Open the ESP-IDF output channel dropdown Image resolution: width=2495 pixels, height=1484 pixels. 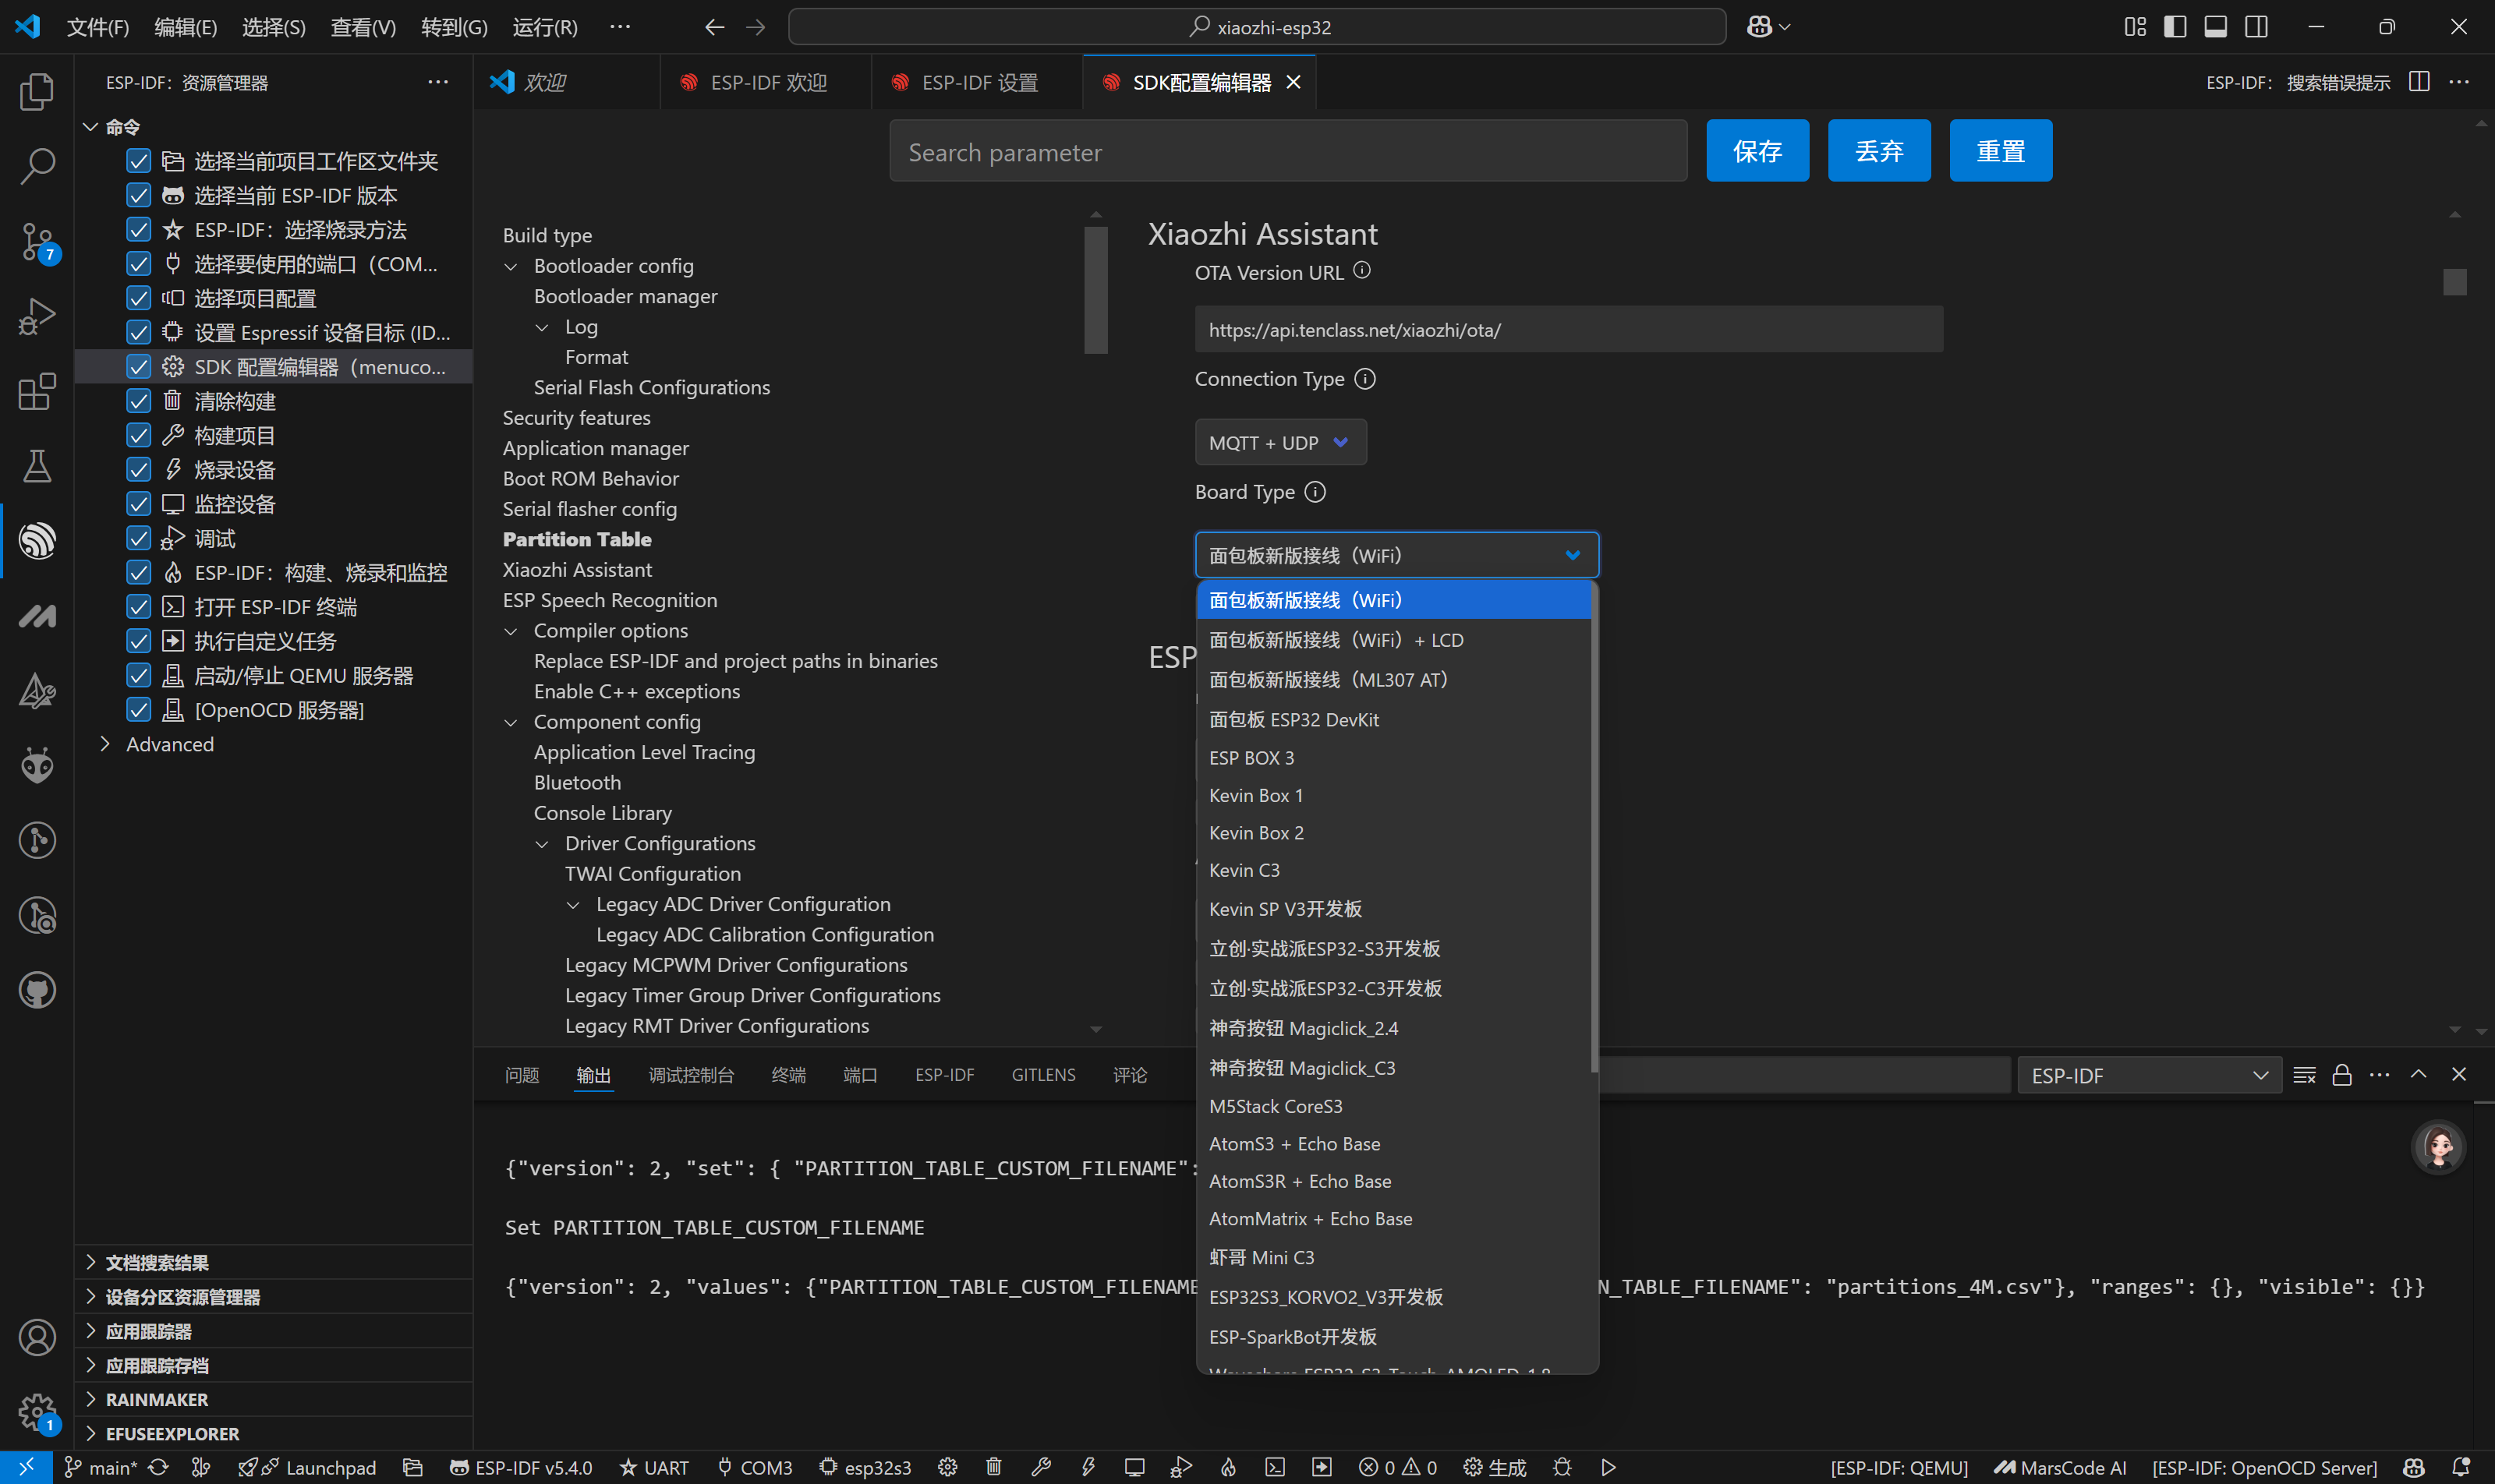click(2148, 1075)
